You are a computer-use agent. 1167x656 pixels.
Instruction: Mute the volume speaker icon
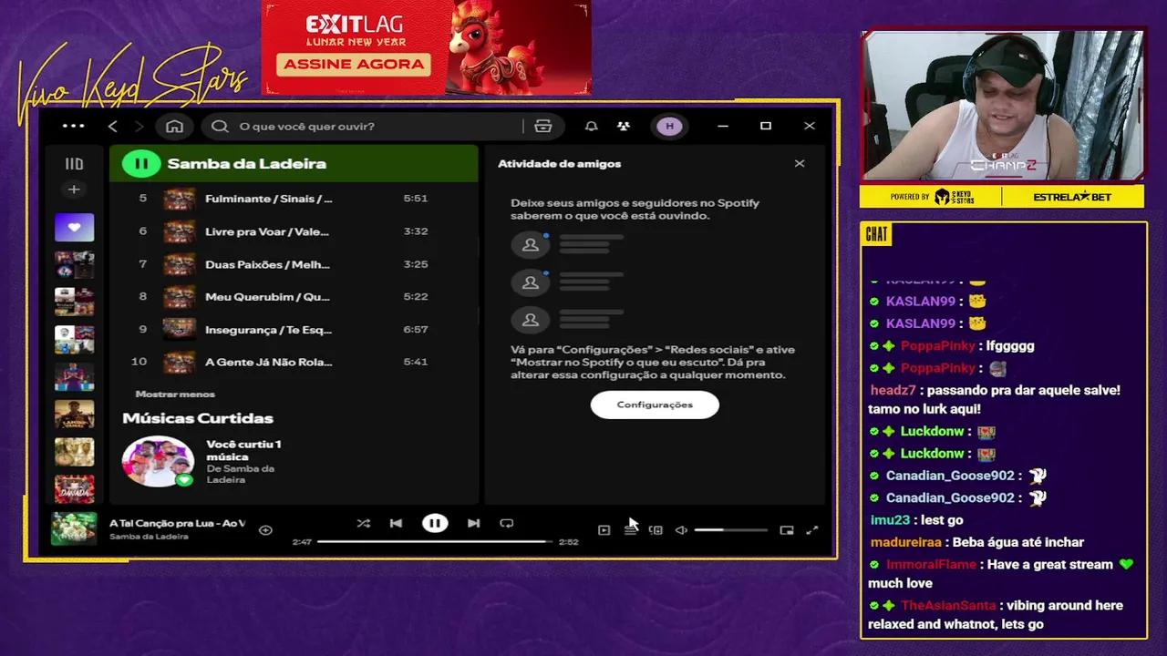click(681, 530)
